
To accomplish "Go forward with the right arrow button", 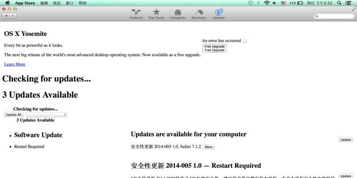I will pyautogui.click(x=13, y=16).
